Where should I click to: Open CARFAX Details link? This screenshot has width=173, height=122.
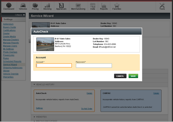[156, 93]
